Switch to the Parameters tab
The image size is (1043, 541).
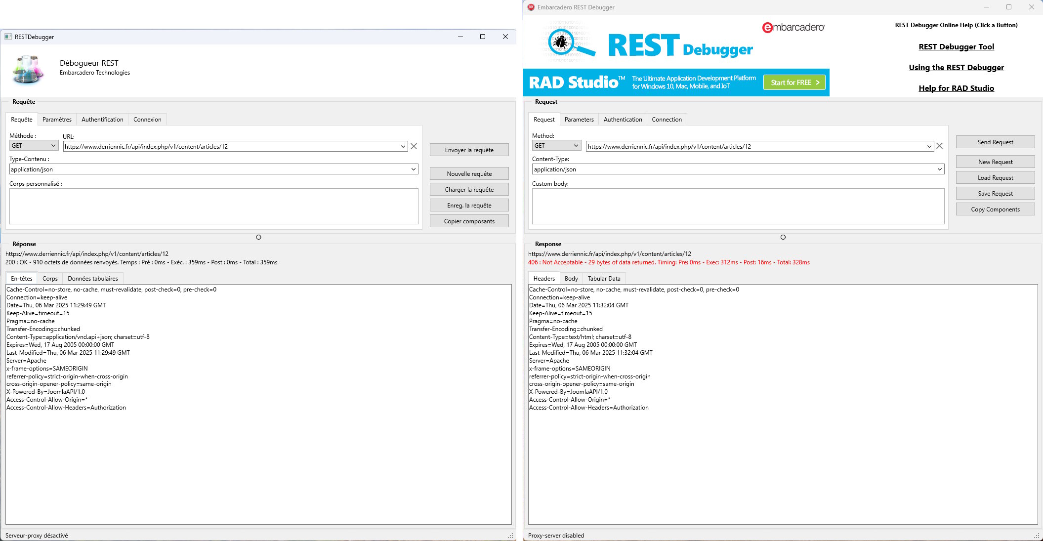pos(579,120)
